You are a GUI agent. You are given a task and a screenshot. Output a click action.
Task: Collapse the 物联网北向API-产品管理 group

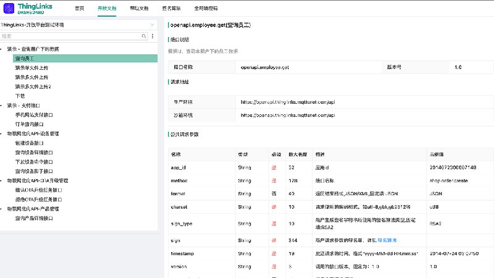coord(1,209)
